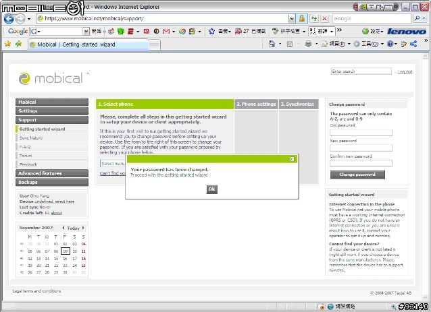Click Ok in password changed dialog
The height and width of the screenshot is (312, 431).
[x=211, y=189]
